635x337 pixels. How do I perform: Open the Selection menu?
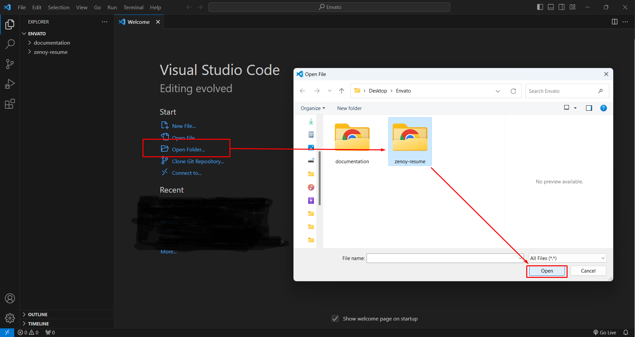point(59,7)
